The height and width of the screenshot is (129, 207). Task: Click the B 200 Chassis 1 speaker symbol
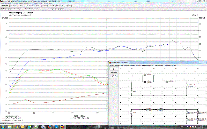coord(186,85)
